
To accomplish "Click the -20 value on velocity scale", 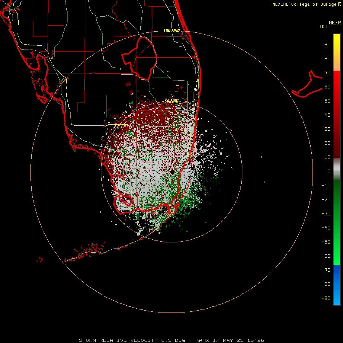I will pos(326,199).
